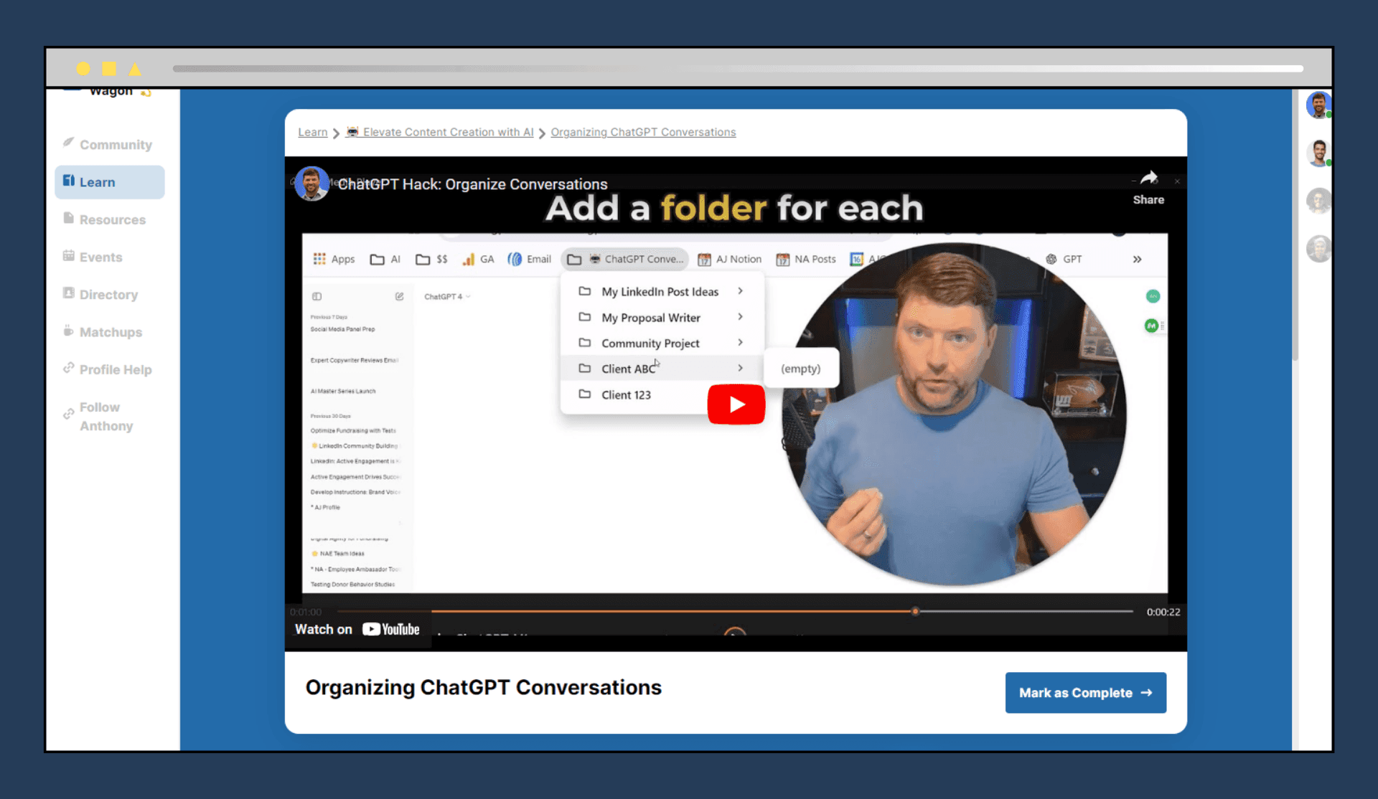Open the Events calendar icon
Screen dimensions: 1378x799
tap(67, 257)
